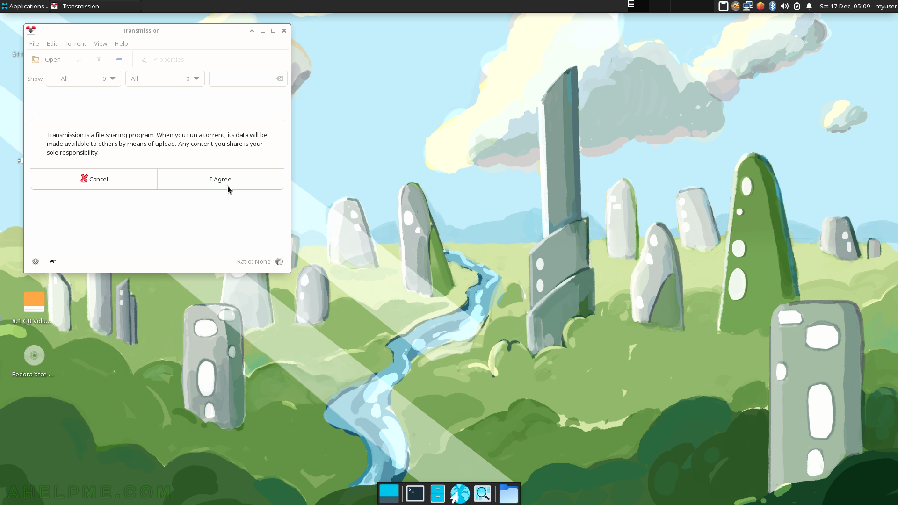The width and height of the screenshot is (898, 505).
Task: Select the Fedora-Xfce disc desktop icon
Action: pos(33,361)
